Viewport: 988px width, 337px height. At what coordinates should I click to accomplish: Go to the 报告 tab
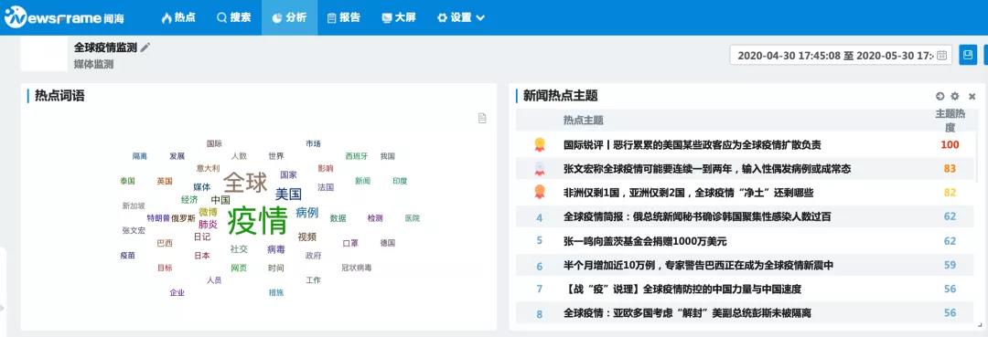[344, 17]
